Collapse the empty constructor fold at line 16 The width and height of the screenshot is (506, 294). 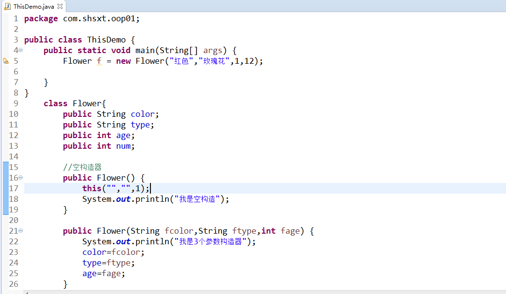tap(21, 178)
